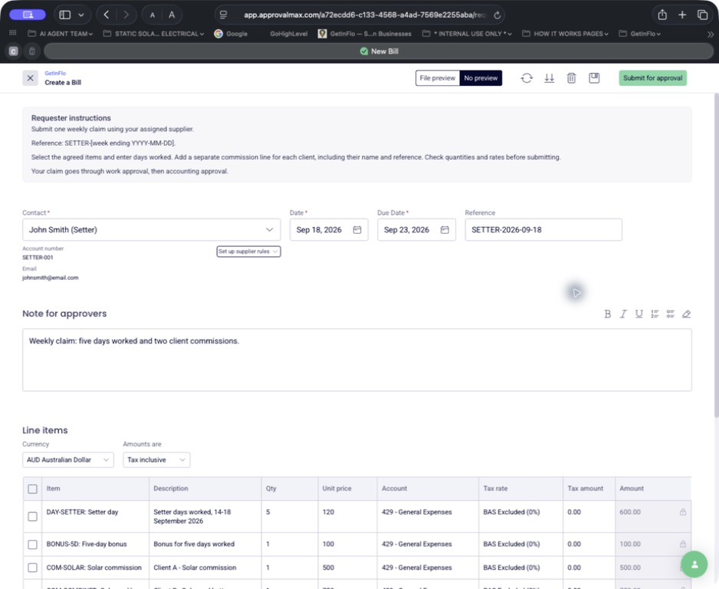Open the Amounts are dropdown

(x=156, y=459)
